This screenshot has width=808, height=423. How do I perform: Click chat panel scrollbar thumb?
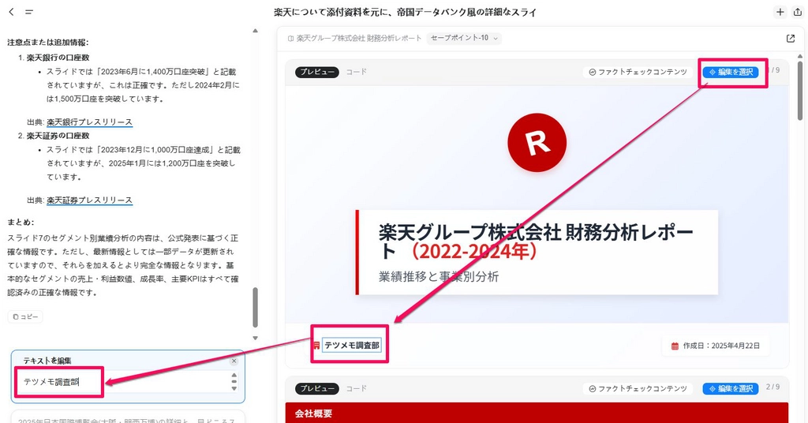[x=255, y=308]
